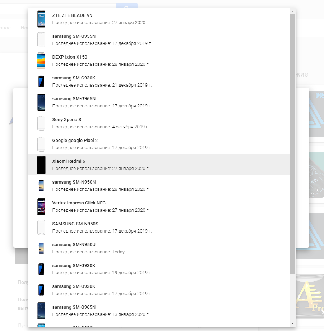Screen dimensions: 324x331
Task: Click phone icon of SM-G965N used 17 декабря
Action: (41, 102)
